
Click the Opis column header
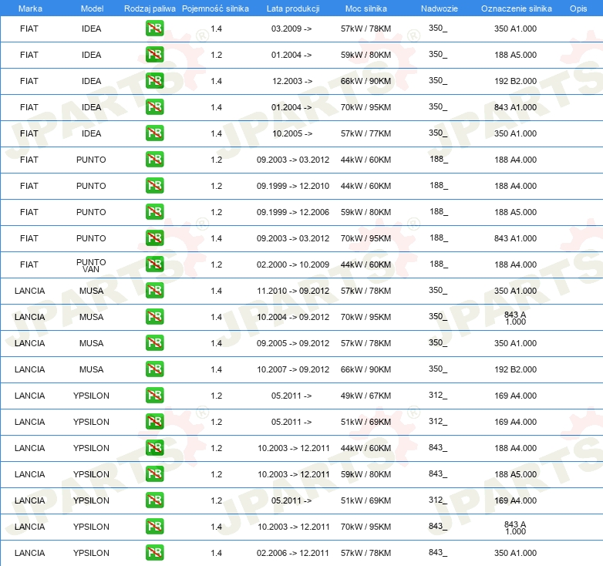pos(578,8)
